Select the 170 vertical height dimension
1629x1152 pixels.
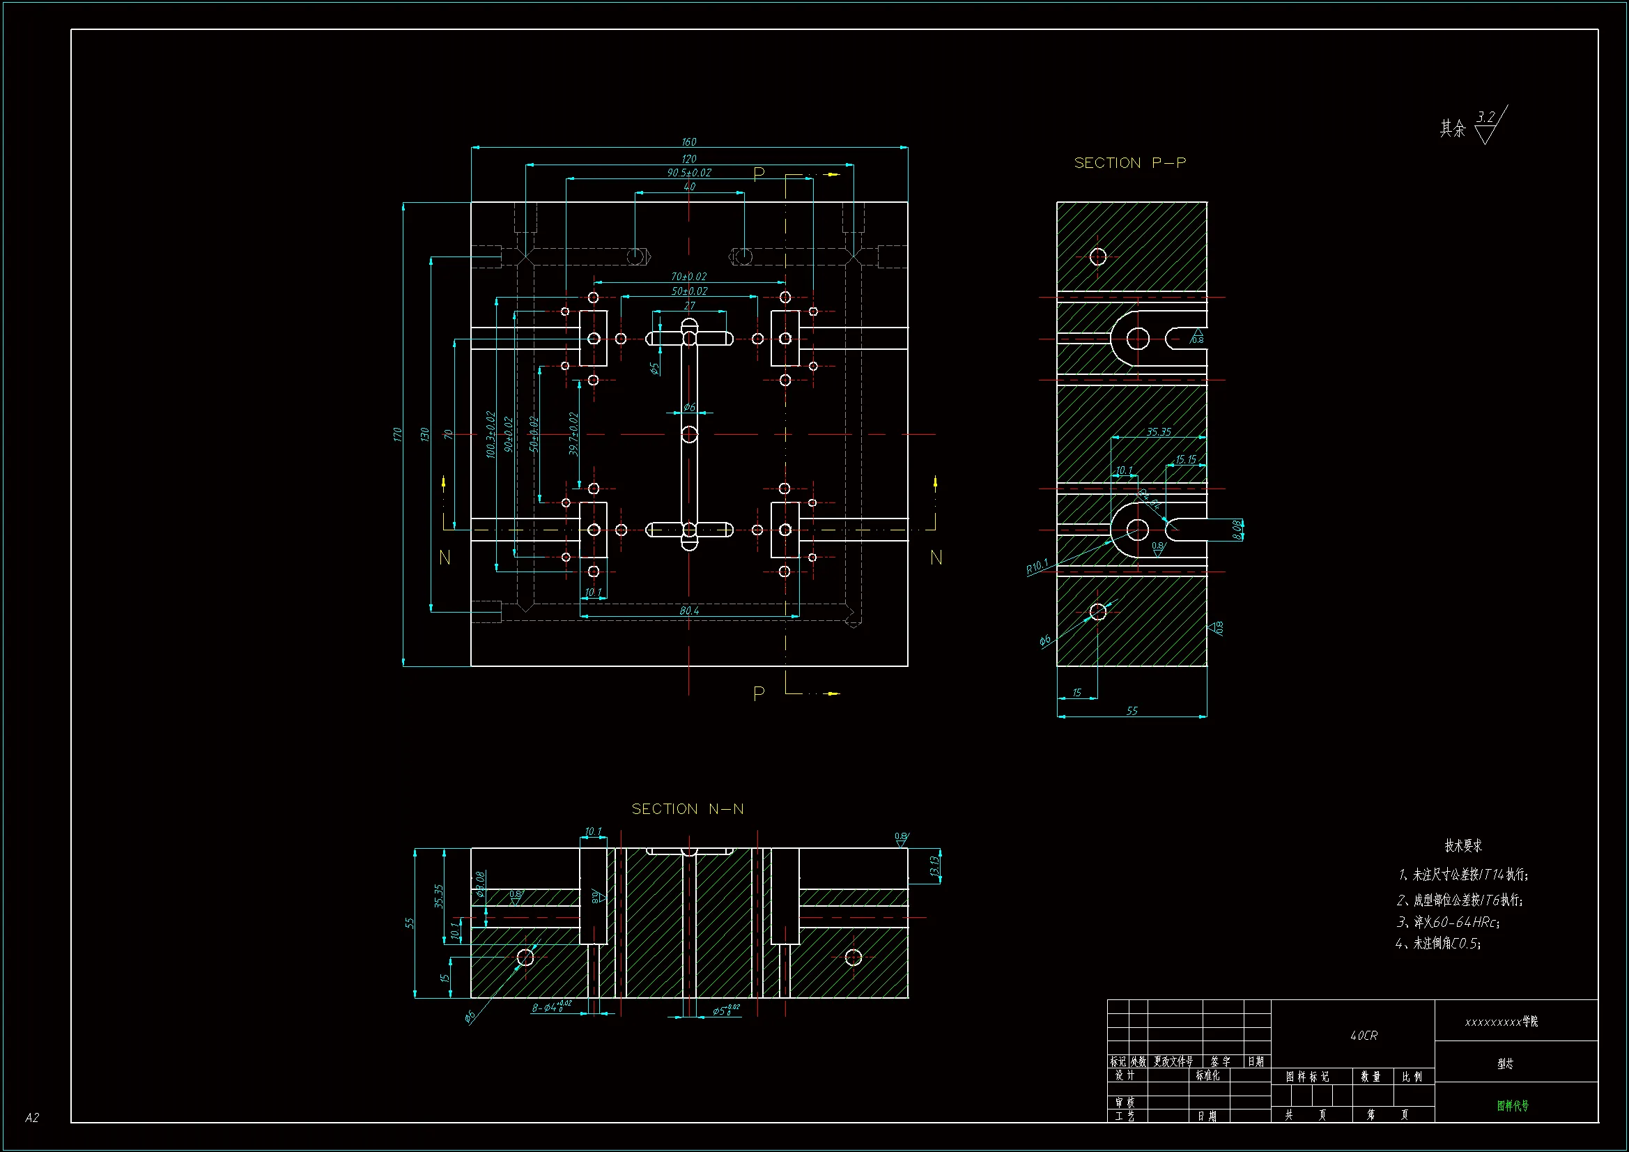(397, 434)
